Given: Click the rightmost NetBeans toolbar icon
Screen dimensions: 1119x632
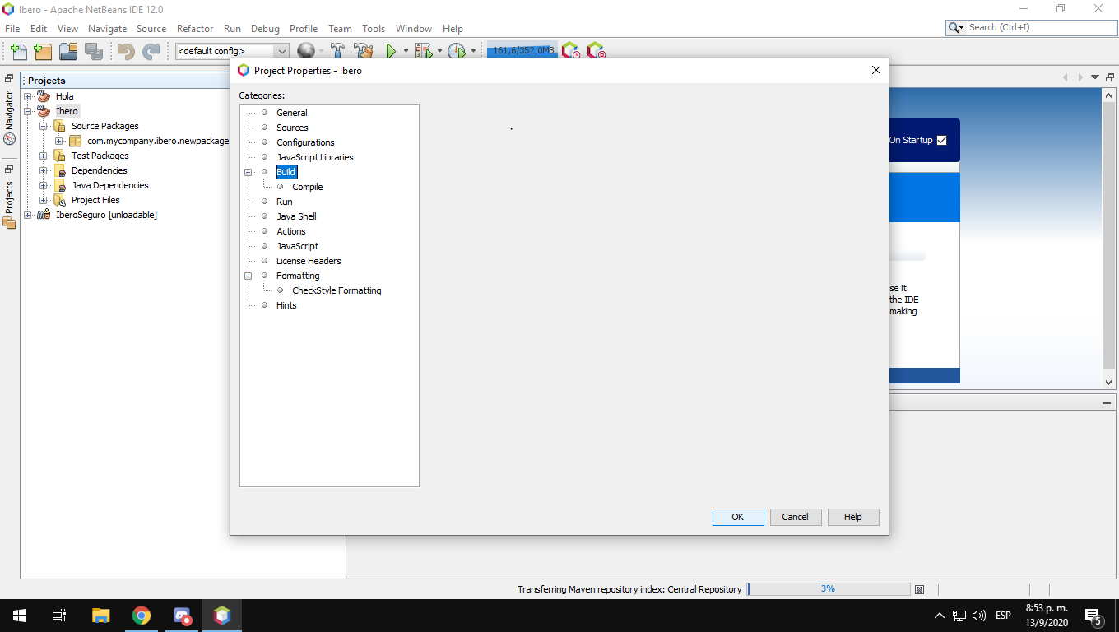Looking at the screenshot, I should click(x=597, y=51).
